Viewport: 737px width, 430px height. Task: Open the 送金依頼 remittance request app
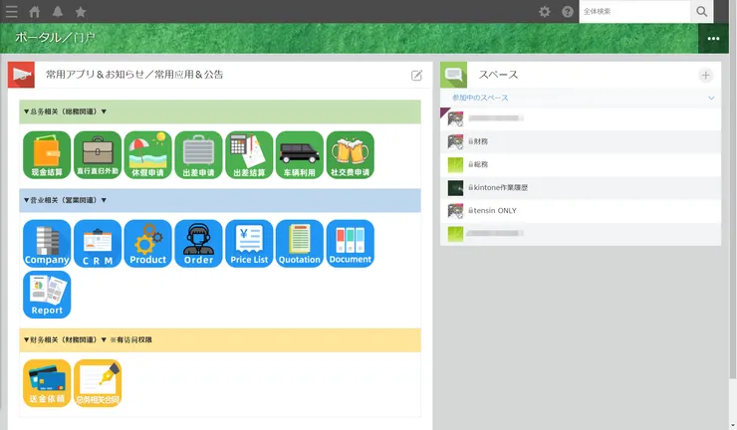point(47,383)
